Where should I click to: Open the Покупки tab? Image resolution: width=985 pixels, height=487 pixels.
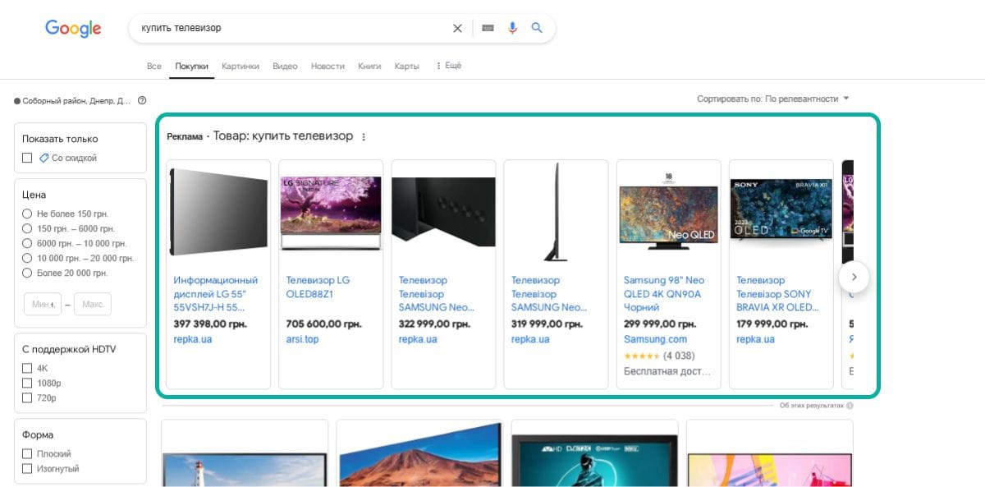tap(191, 66)
